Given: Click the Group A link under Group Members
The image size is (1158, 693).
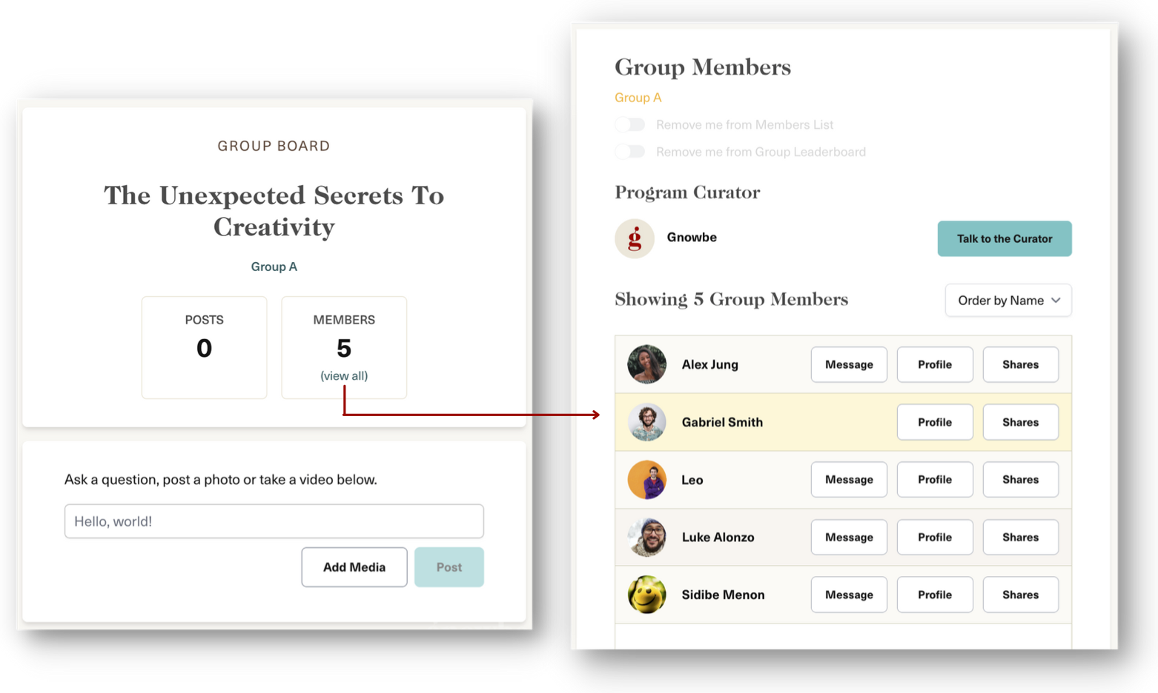Looking at the screenshot, I should click(638, 98).
